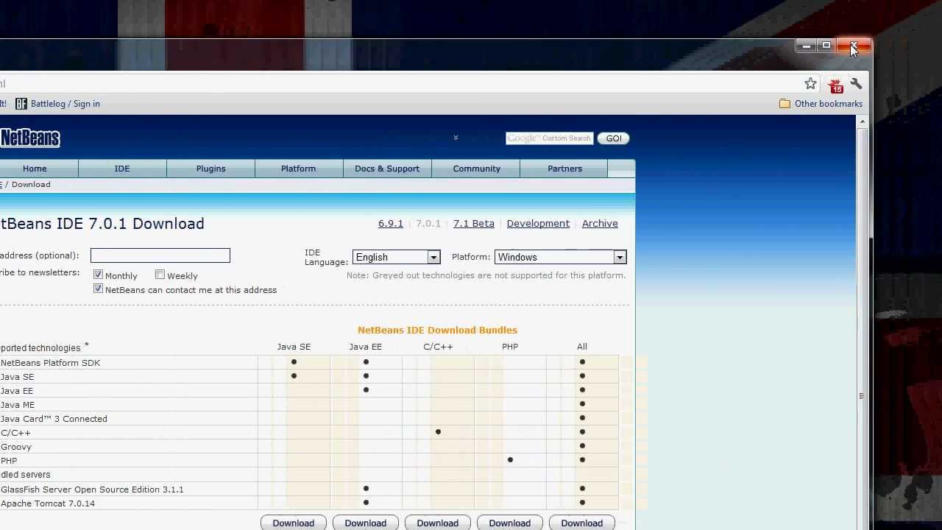Open the Home navigation tab

[35, 169]
